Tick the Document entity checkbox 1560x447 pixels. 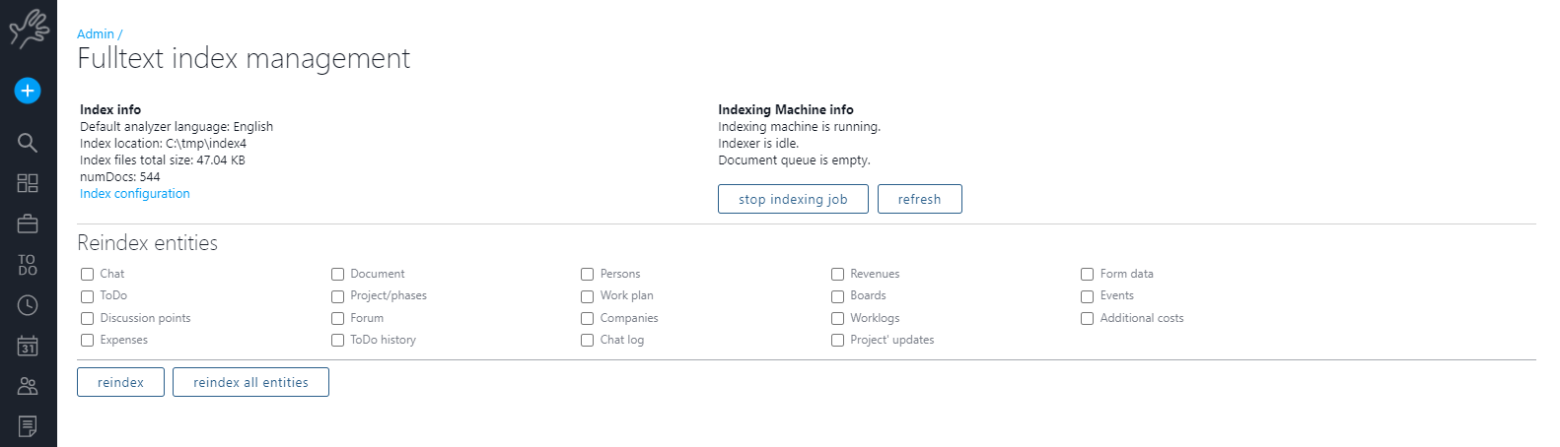tap(338, 275)
